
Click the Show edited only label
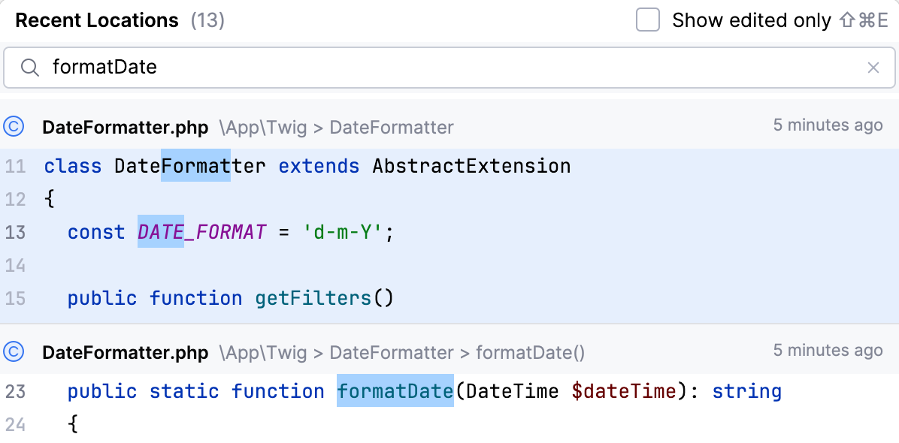tap(751, 20)
